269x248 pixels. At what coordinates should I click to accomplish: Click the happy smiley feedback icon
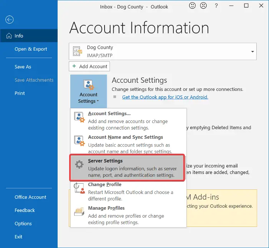[x=192, y=6]
